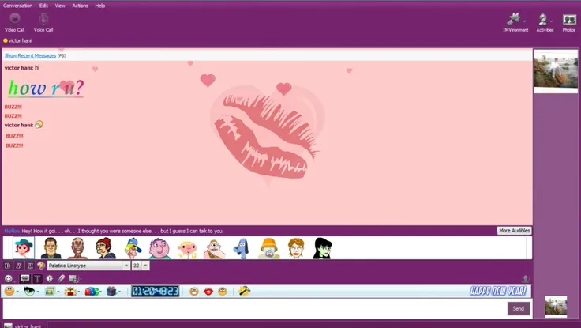This screenshot has height=328, width=581.
Task: Select the one-eyed caveman audible character
Action: [215, 249]
